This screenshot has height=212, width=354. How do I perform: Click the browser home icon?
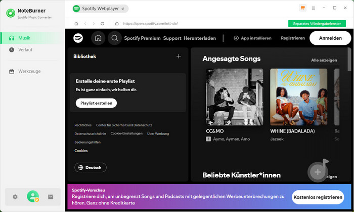76,24
